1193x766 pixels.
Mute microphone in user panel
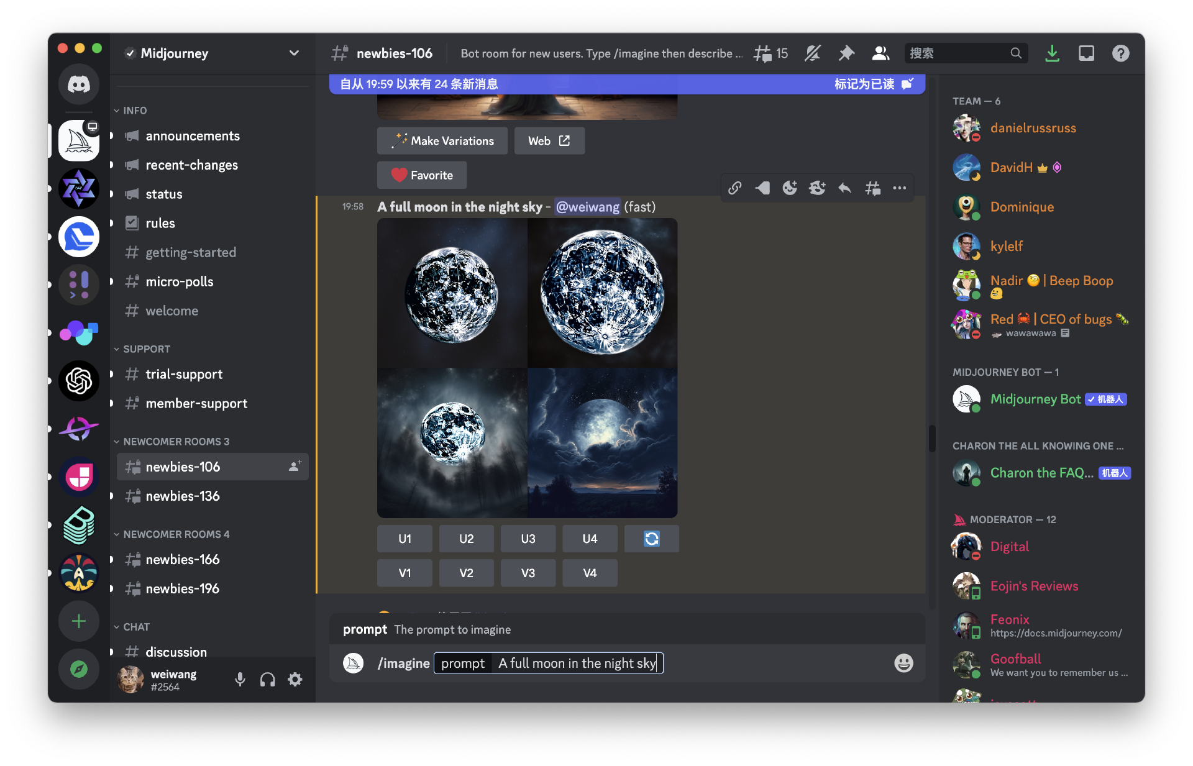[x=240, y=680]
